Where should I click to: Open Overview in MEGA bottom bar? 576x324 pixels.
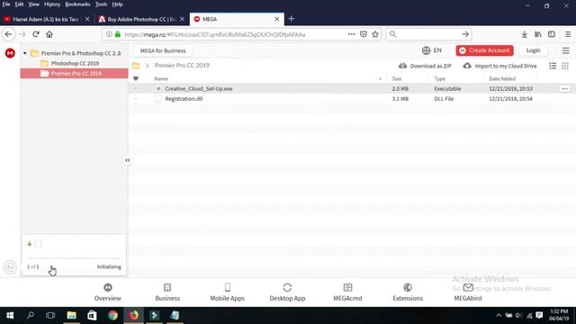click(108, 292)
